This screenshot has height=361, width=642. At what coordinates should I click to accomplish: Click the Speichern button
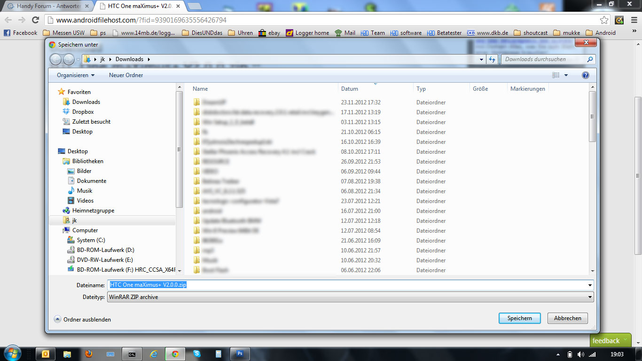pos(520,318)
